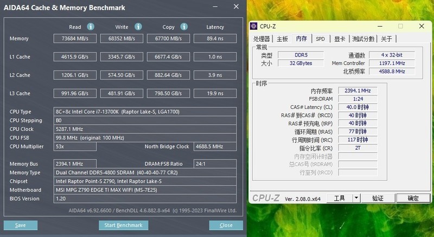434x237 pixels.
Task: Click the Memory Bus value 2394.1 MHz in AIDA64
Action: pos(75,164)
